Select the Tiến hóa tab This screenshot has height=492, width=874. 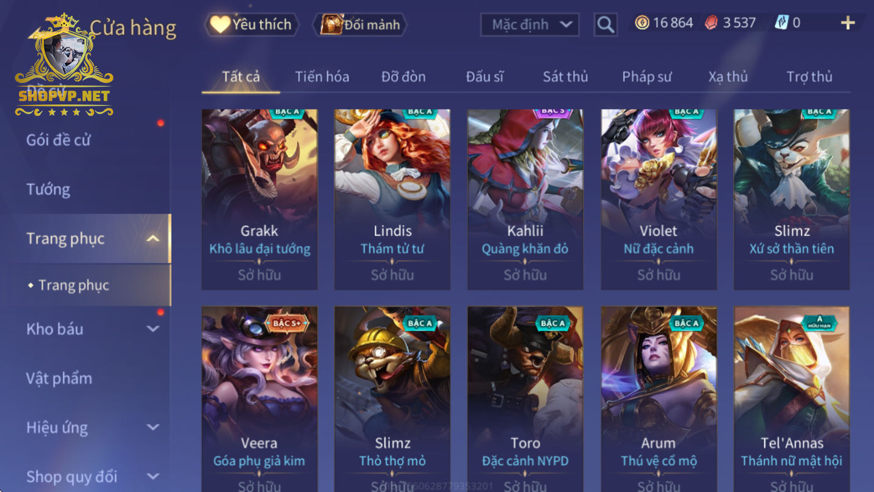[322, 77]
